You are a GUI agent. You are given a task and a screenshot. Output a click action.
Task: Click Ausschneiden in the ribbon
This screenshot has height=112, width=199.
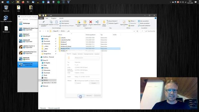tap(64, 21)
